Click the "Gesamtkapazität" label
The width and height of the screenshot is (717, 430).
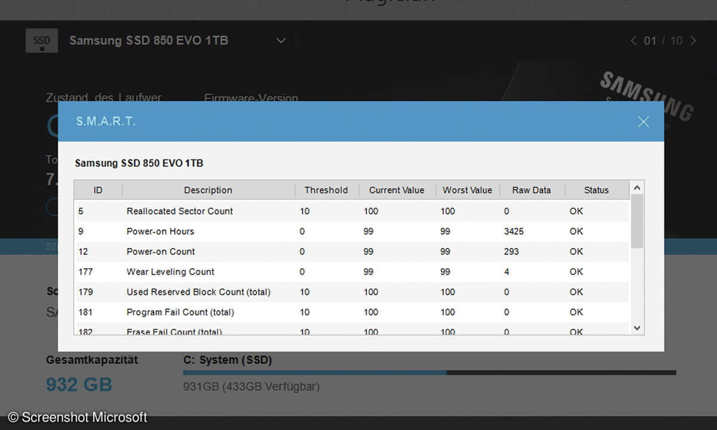(x=92, y=360)
